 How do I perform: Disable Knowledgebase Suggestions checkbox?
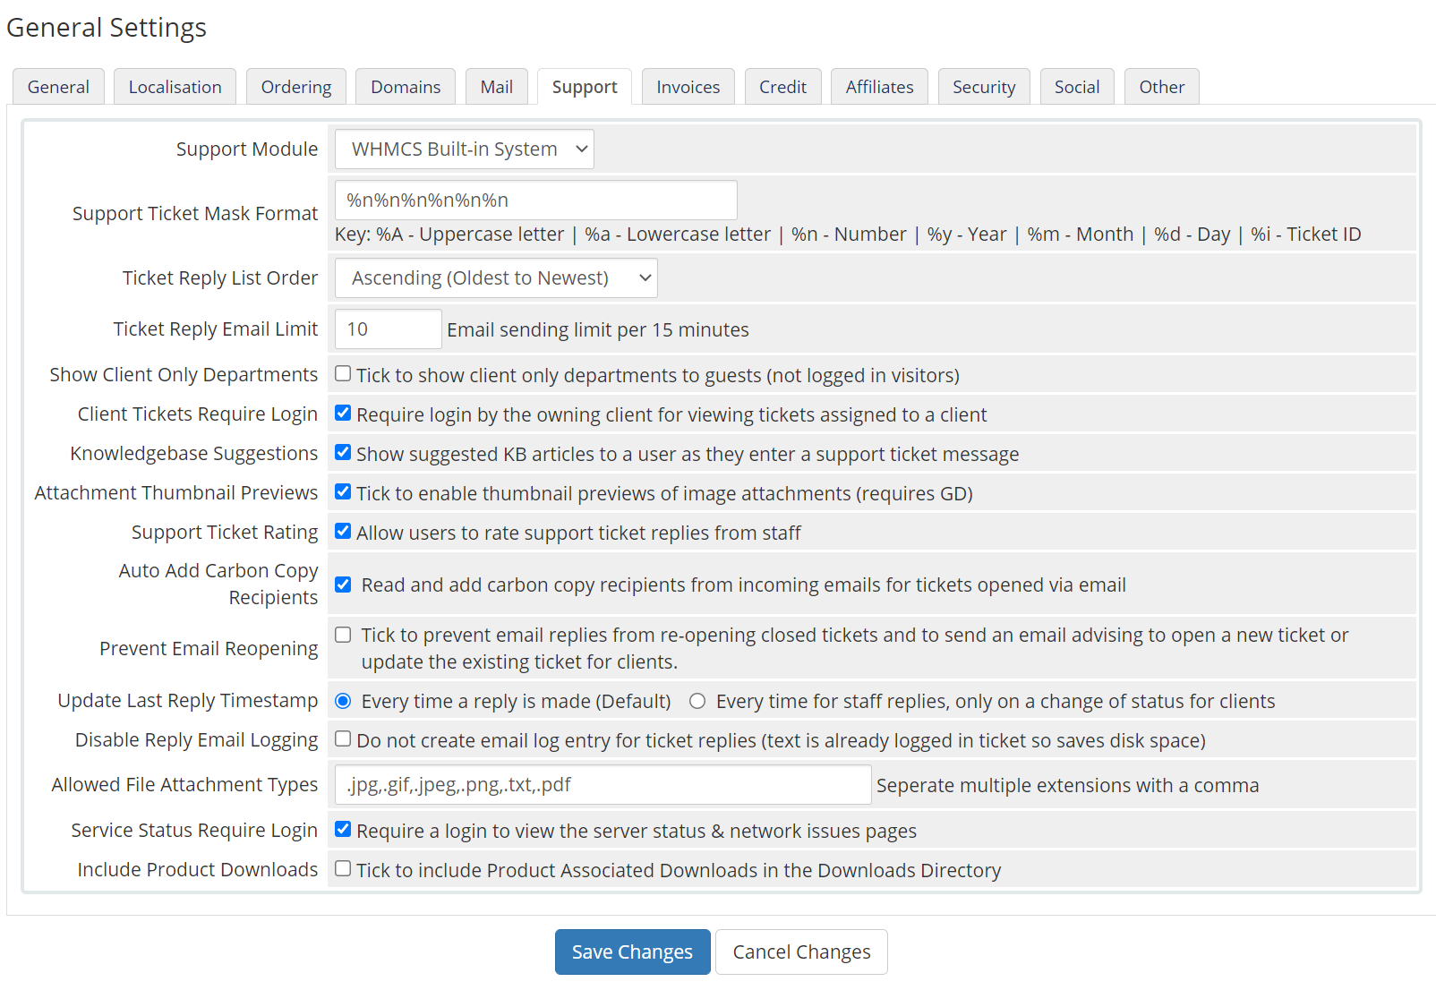click(343, 453)
